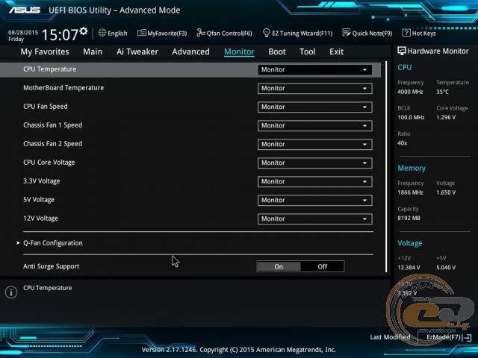The width and height of the screenshot is (478, 358).
Task: Click the settings list vertical scrollbar
Action: click(x=386, y=167)
